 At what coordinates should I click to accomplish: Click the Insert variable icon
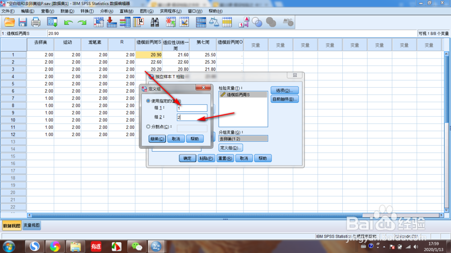pos(184,22)
